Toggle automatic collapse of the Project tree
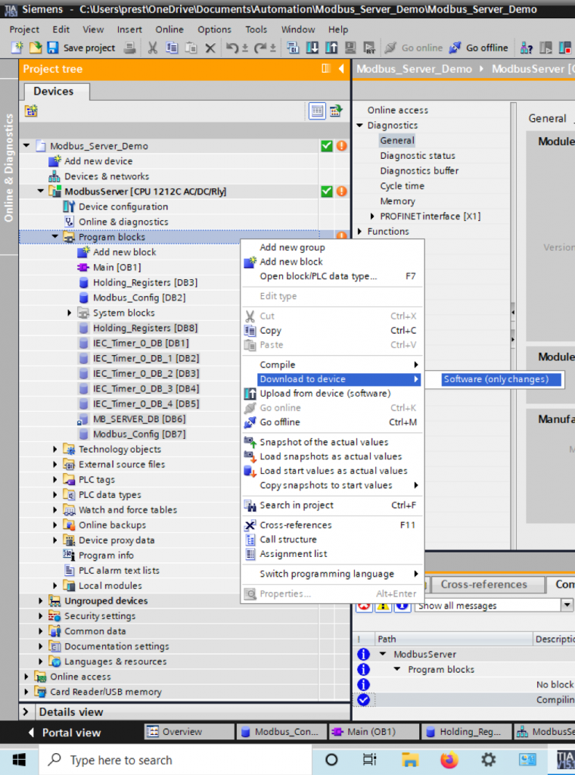 325,68
